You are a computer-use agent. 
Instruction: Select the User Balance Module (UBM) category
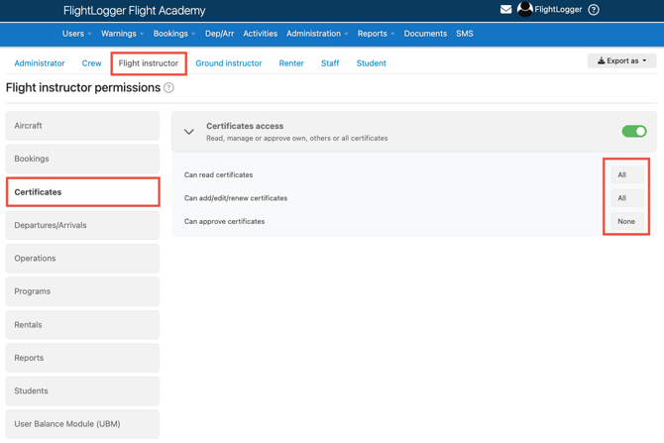[82, 424]
